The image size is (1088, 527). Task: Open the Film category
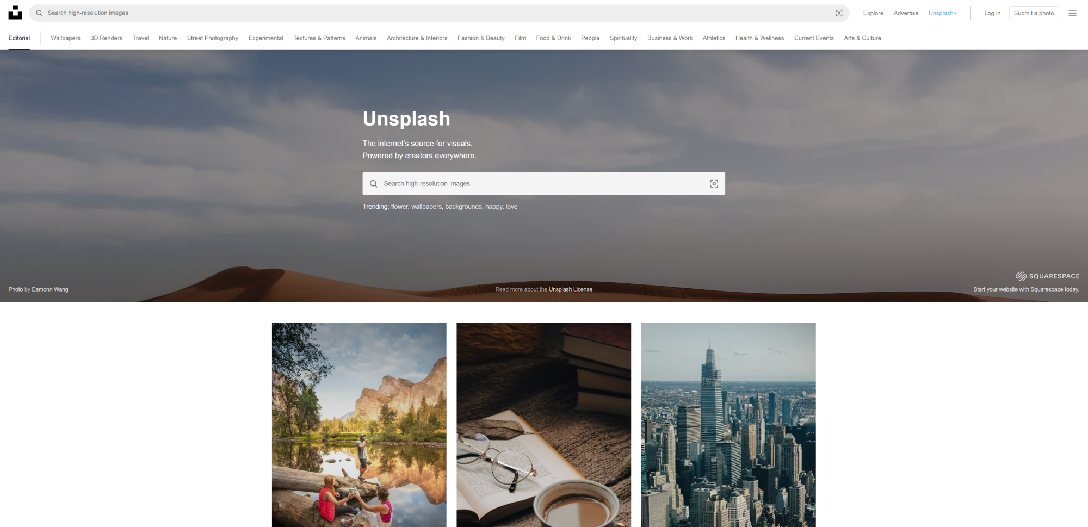[x=520, y=38]
